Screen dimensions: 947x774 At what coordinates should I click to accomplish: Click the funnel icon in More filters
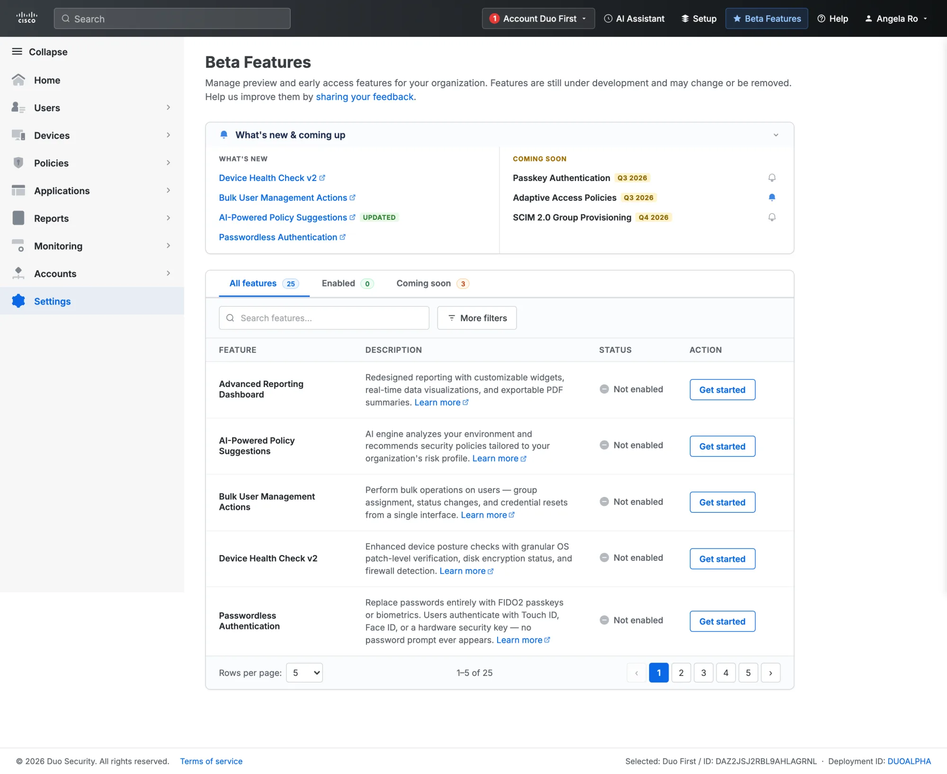tap(451, 318)
